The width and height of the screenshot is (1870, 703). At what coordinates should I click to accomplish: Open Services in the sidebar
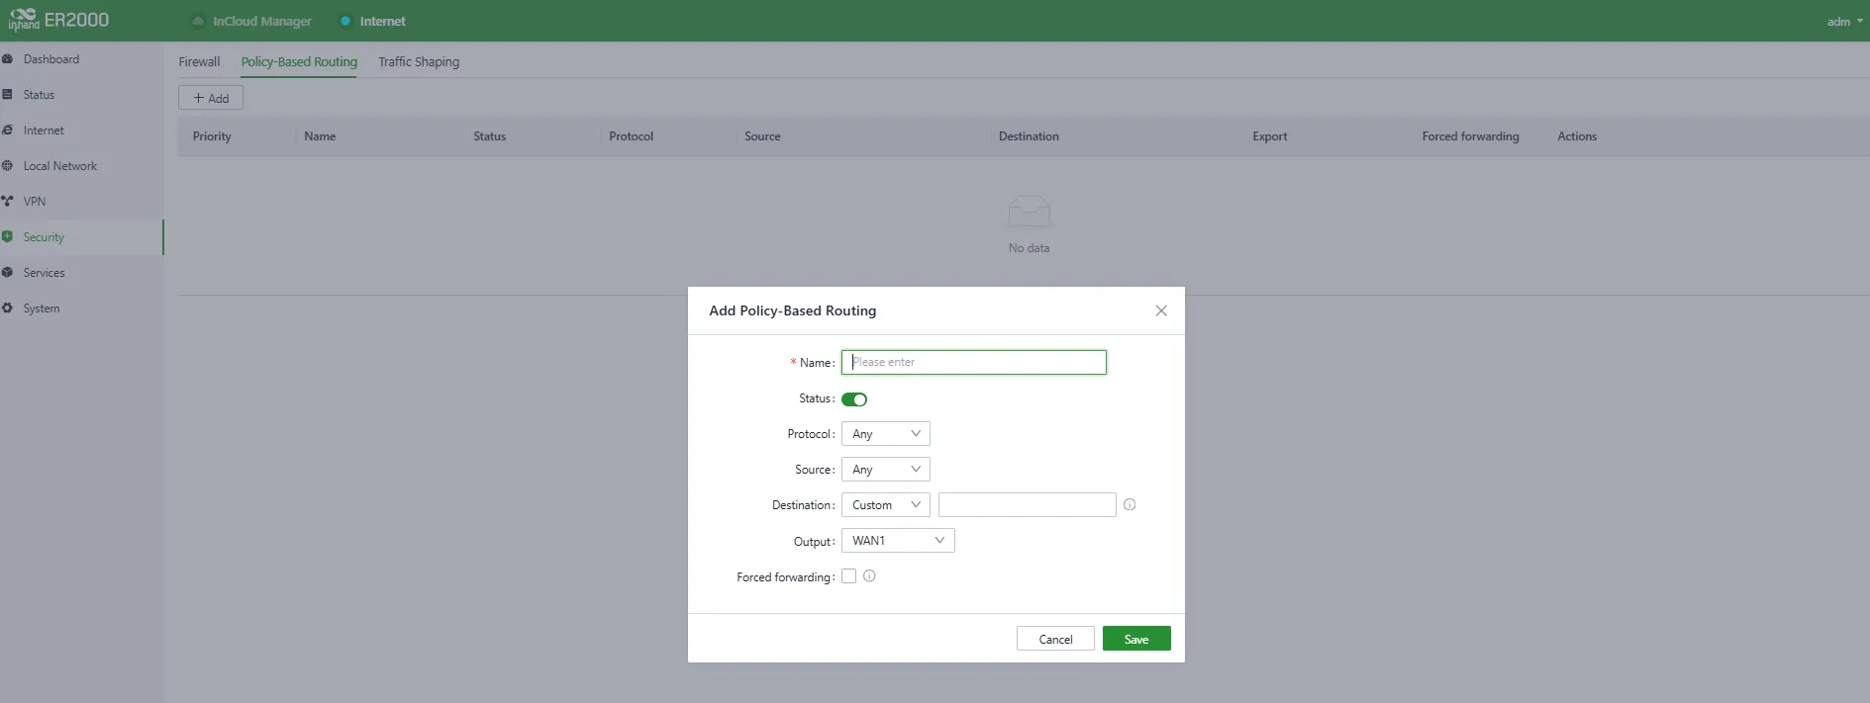(x=81, y=273)
